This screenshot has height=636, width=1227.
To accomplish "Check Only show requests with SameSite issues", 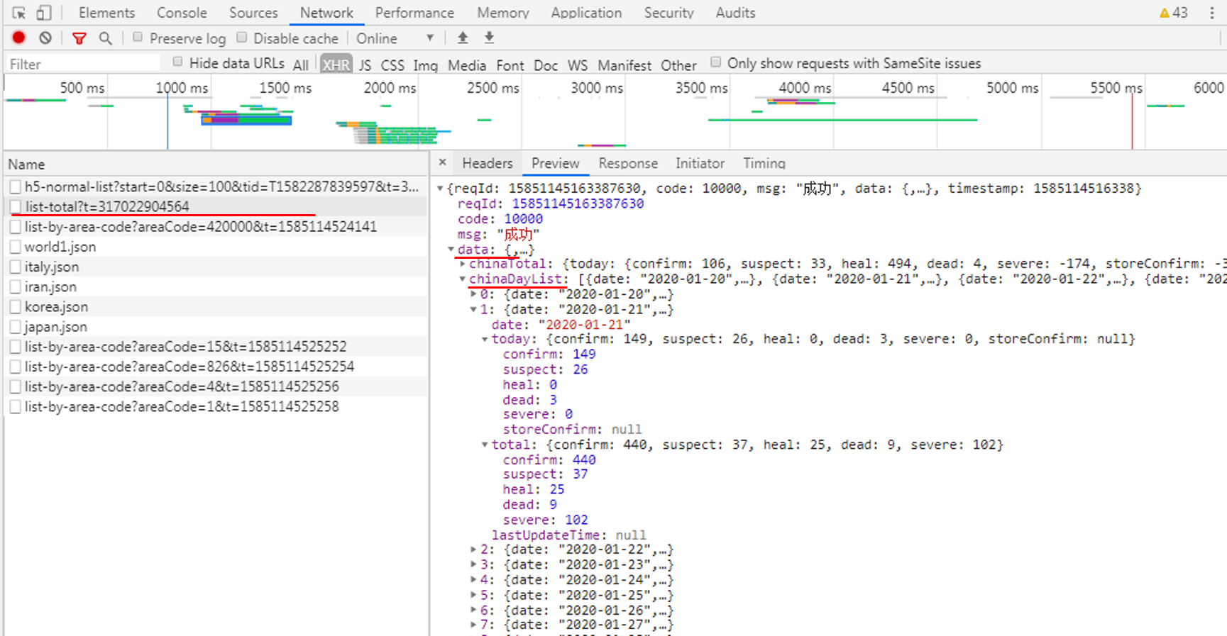I will pos(716,62).
